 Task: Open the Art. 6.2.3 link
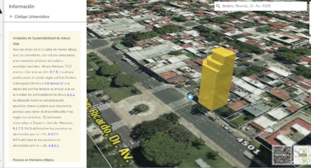click(x=54, y=72)
